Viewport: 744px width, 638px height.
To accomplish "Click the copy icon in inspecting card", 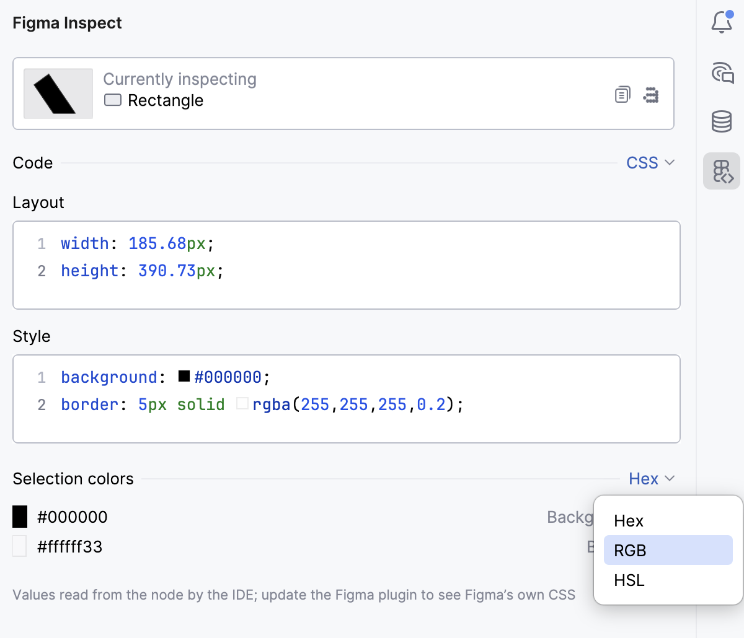I will pos(622,94).
